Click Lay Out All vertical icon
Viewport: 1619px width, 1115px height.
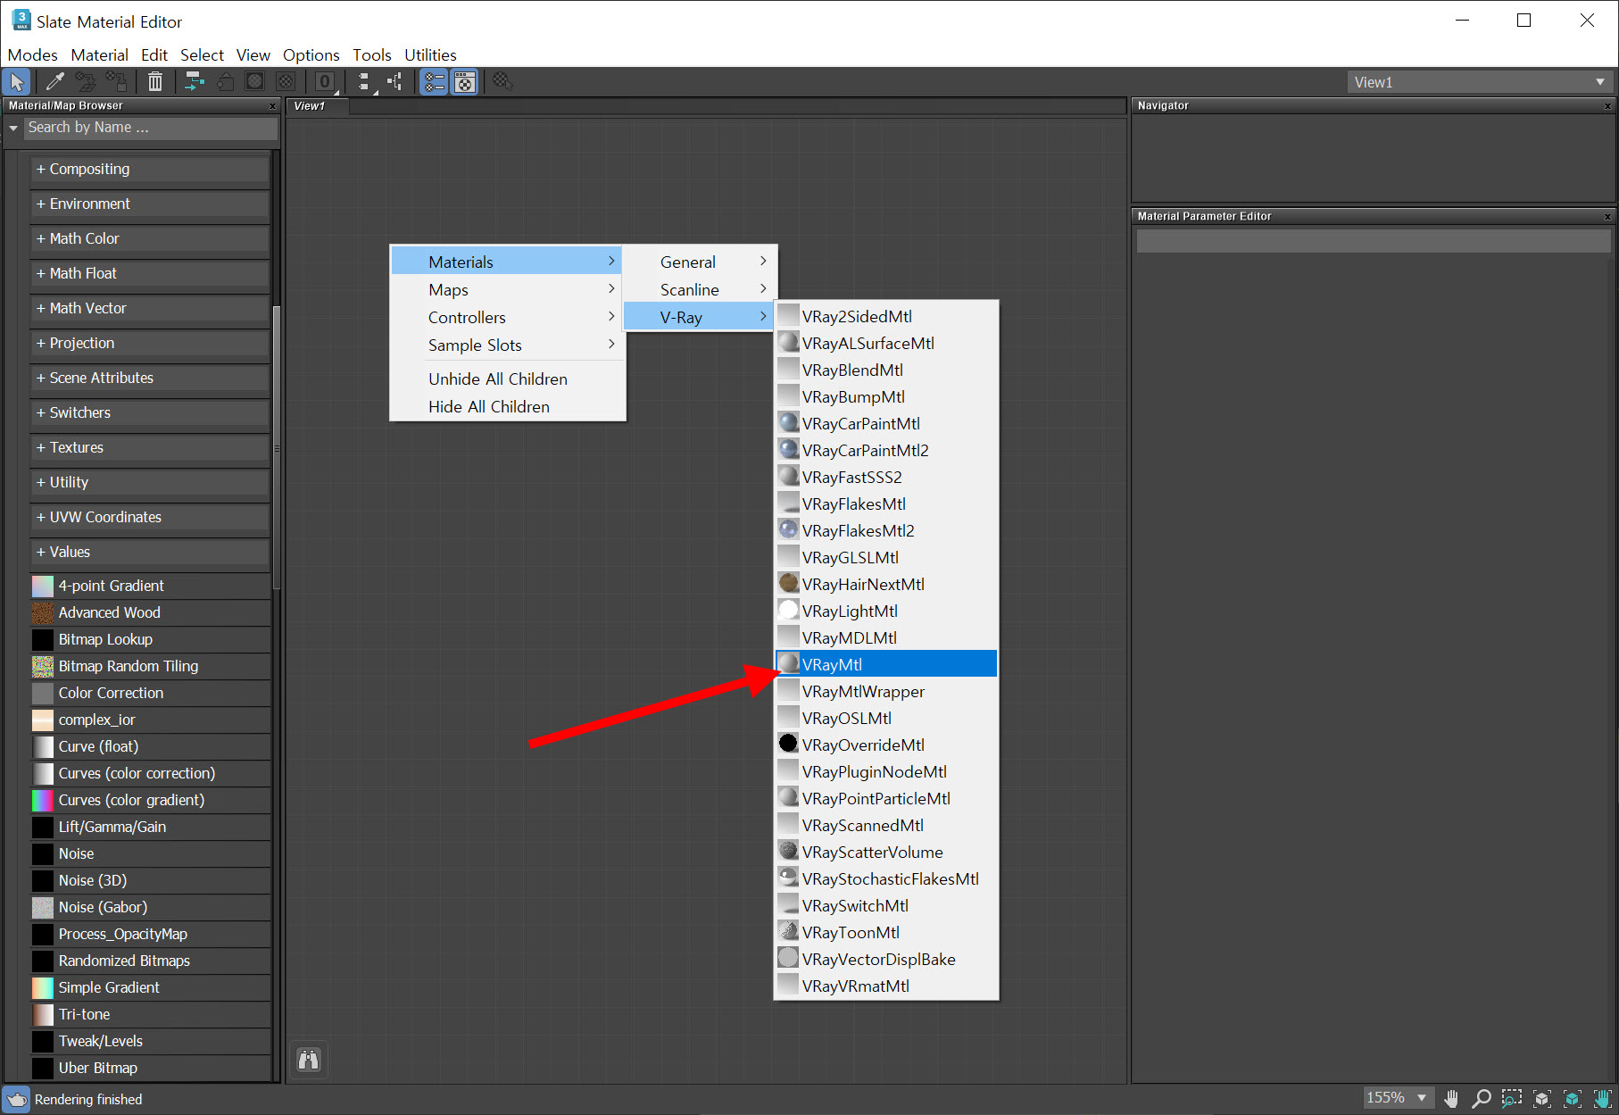click(x=364, y=82)
